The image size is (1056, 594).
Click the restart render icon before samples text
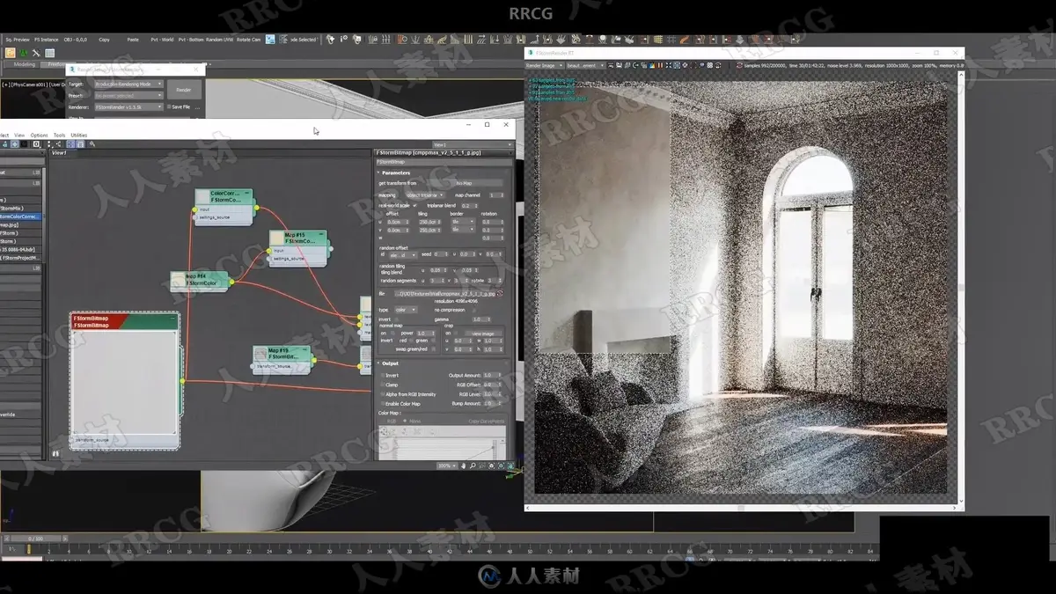737,65
